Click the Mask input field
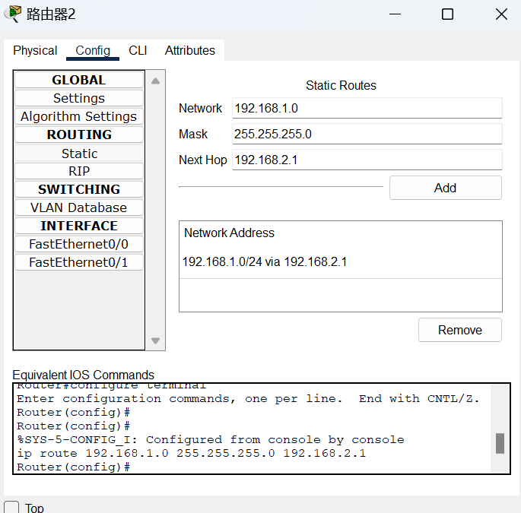 [x=367, y=134]
